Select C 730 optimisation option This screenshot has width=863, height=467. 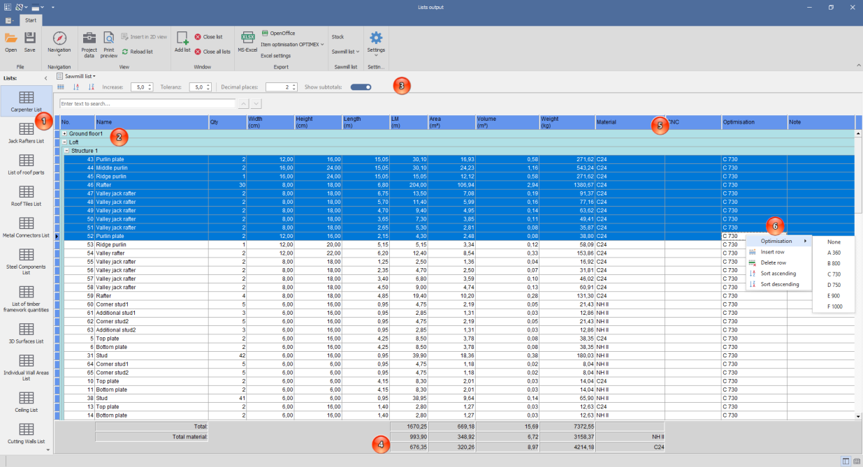point(834,274)
